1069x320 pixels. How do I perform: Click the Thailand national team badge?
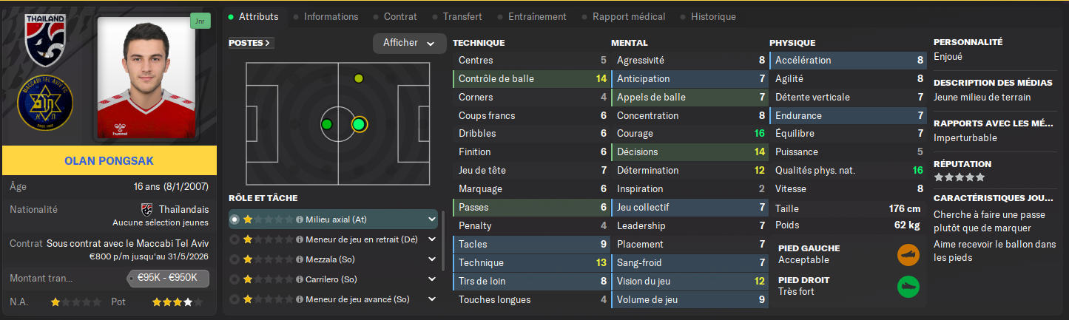[46, 41]
